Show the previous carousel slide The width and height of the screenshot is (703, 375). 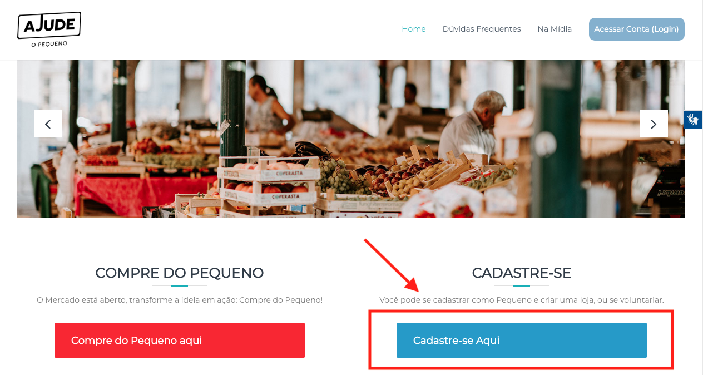click(x=48, y=124)
